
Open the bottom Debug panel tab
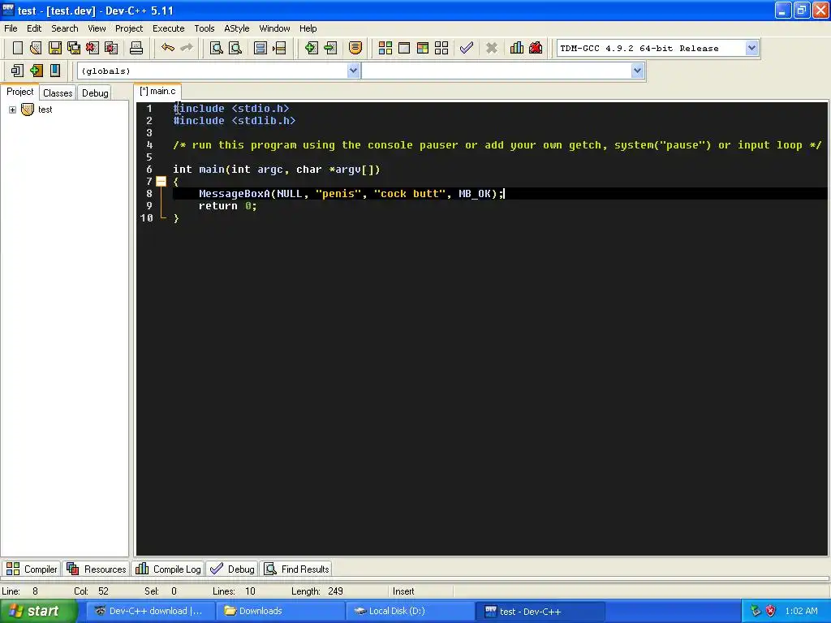(x=232, y=569)
